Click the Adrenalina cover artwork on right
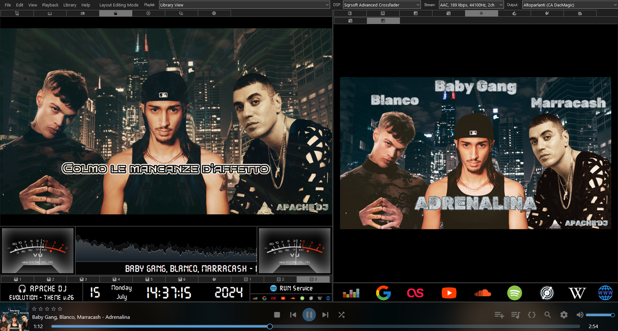 [x=476, y=153]
